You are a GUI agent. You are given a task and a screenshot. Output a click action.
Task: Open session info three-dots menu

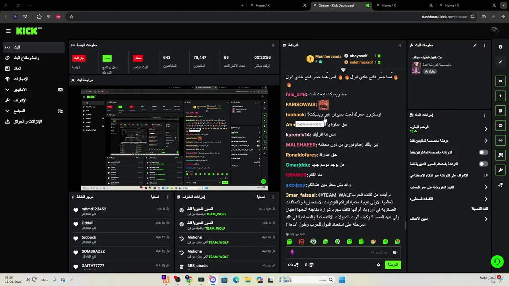point(273,45)
